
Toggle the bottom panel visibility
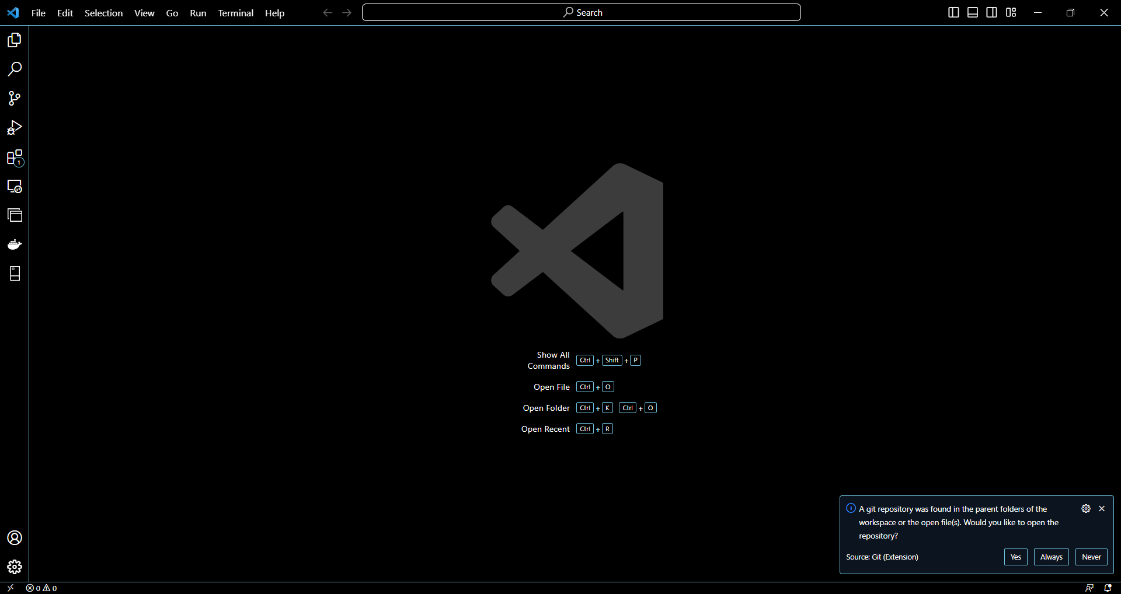(x=972, y=12)
